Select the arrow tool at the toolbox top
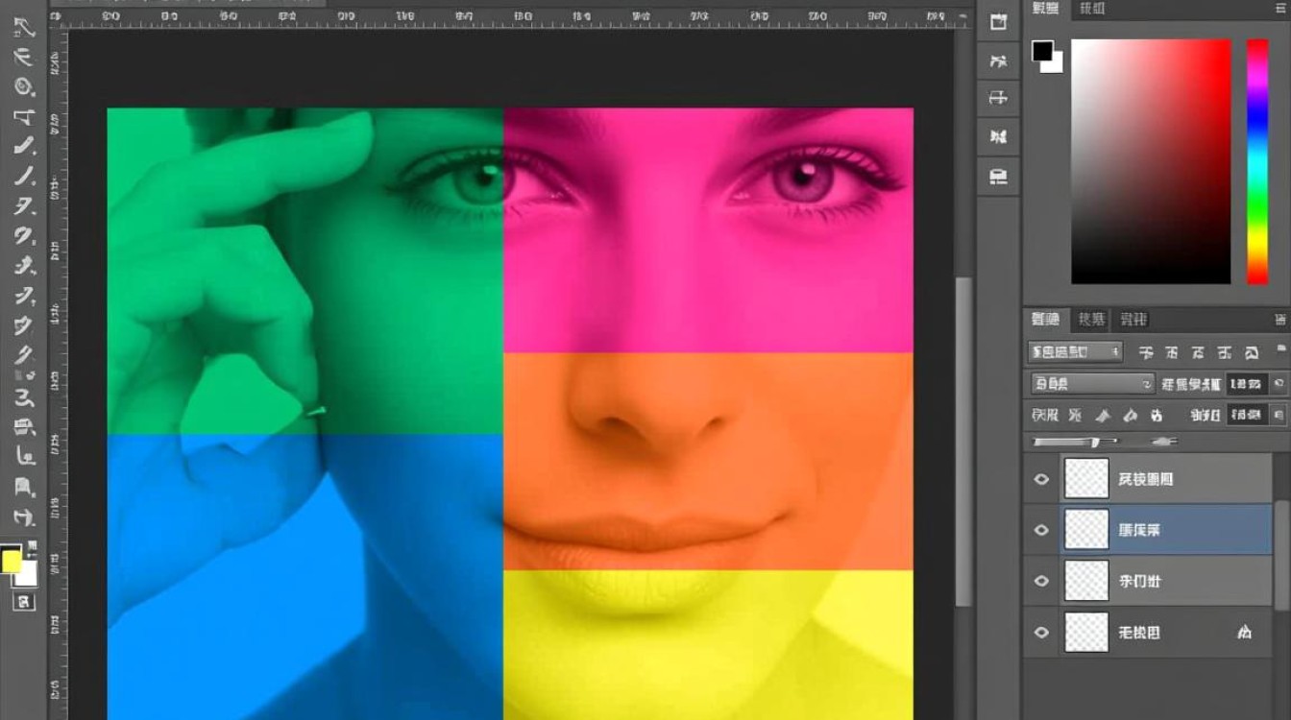Image resolution: width=1291 pixels, height=720 pixels. coord(24,27)
